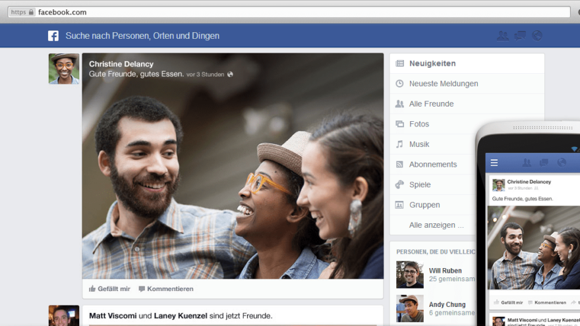The width and height of the screenshot is (580, 326).
Task: Click the Gefällt mir link
Action: 114,288
